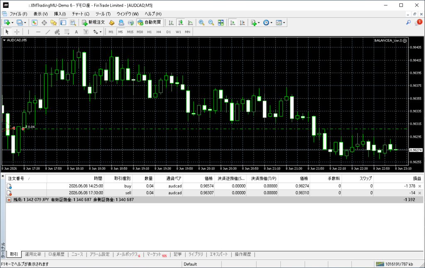Switch to エキスパート tab
The width and height of the screenshot is (425, 268).
coord(219,254)
